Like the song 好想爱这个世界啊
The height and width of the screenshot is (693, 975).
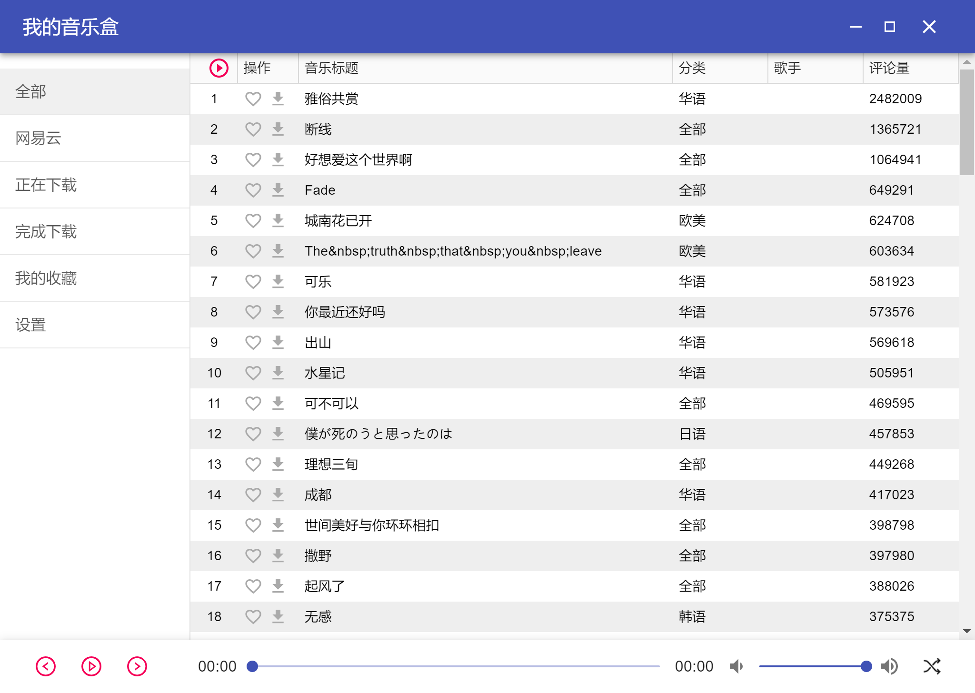click(x=253, y=159)
